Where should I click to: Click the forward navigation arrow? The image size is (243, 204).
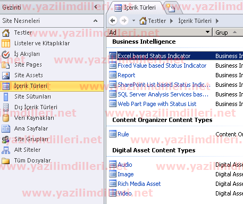click(x=124, y=21)
